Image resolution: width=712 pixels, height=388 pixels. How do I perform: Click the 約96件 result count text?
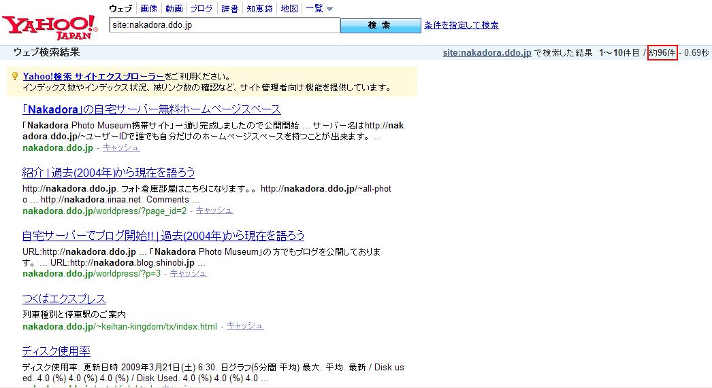pyautogui.click(x=662, y=52)
